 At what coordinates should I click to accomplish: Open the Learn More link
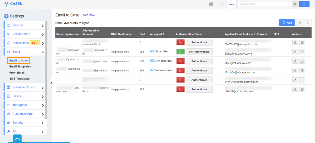(x=88, y=15)
